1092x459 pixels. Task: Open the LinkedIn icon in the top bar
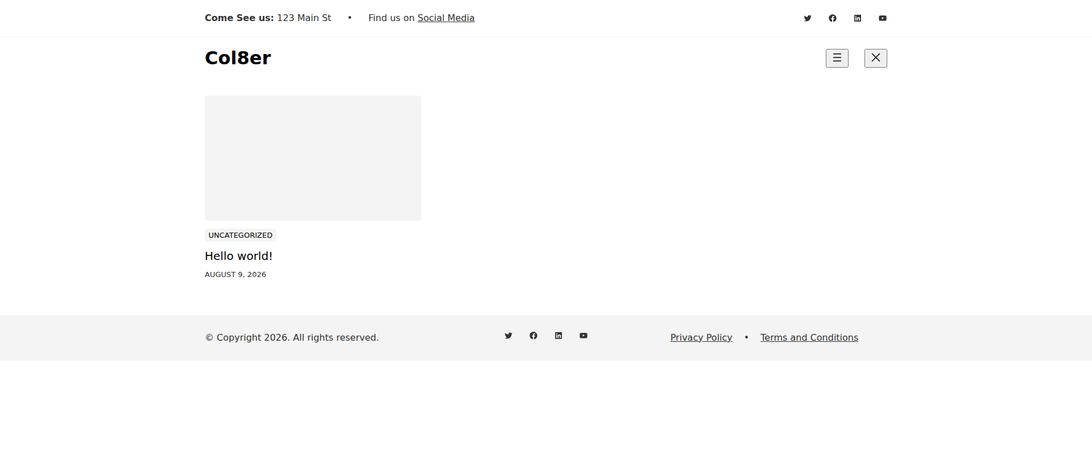click(858, 18)
